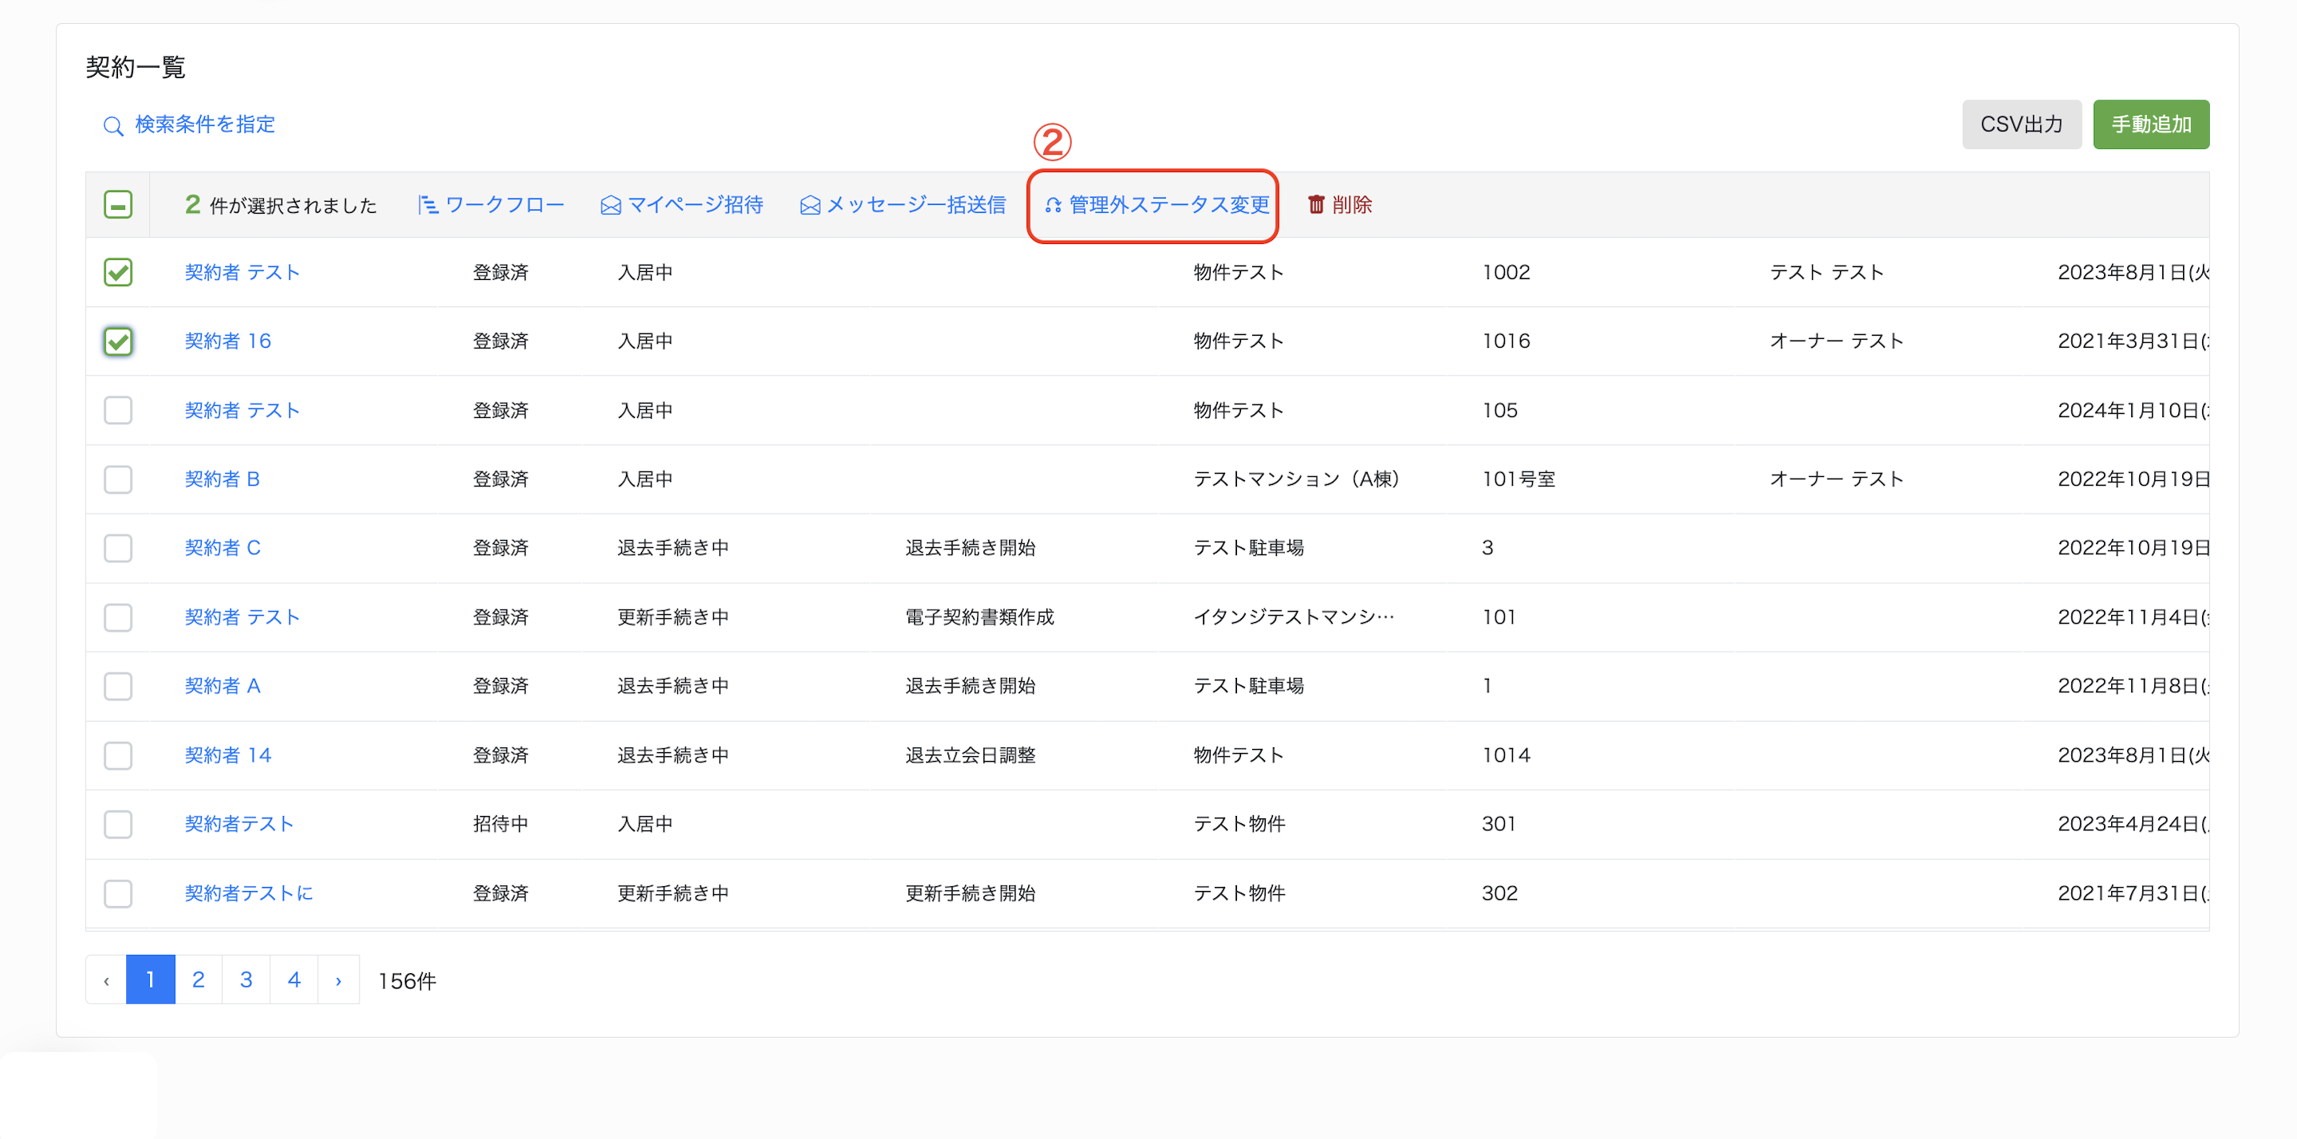This screenshot has height=1139, width=2297.
Task: Click the magnifier search icon
Action: 112,126
